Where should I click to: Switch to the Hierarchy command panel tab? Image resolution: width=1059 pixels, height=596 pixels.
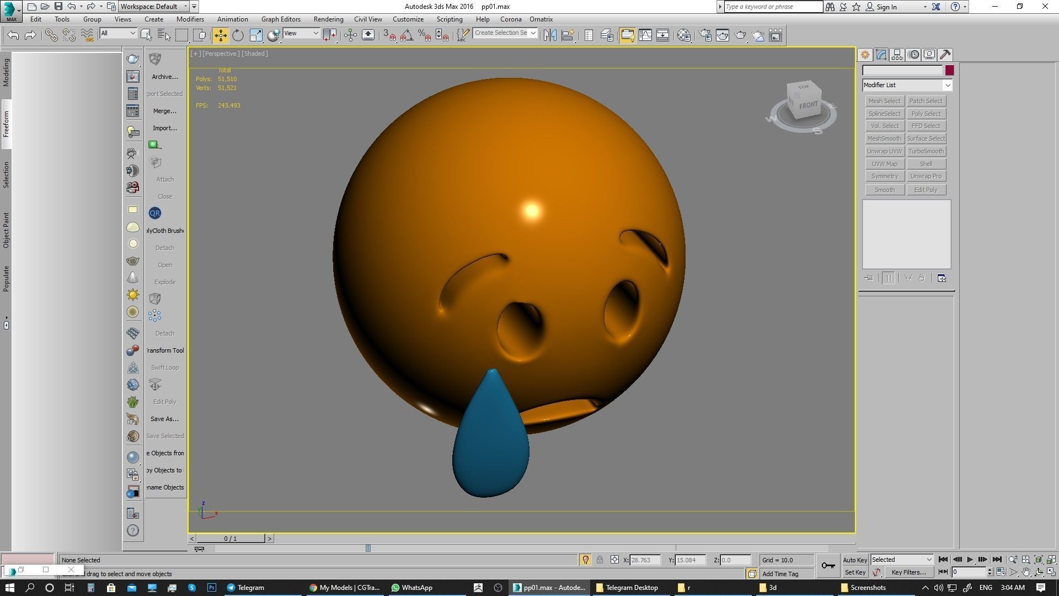click(x=897, y=55)
